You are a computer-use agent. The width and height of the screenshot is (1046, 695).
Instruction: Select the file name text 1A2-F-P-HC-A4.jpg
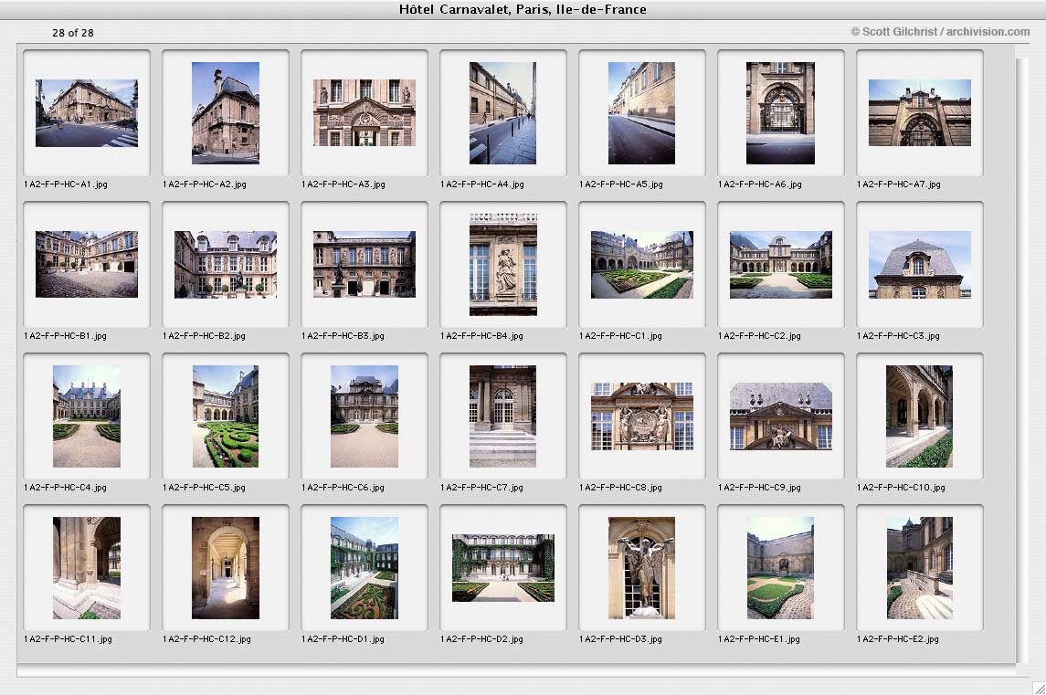pos(481,184)
